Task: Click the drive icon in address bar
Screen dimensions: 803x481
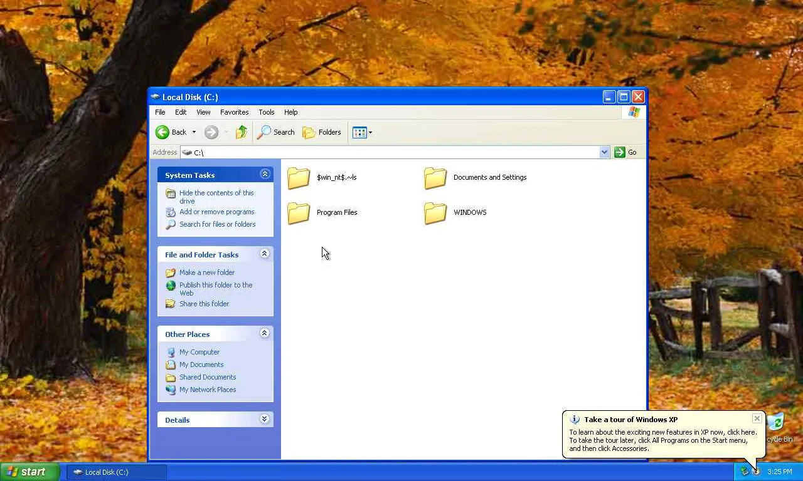Action: tap(187, 153)
